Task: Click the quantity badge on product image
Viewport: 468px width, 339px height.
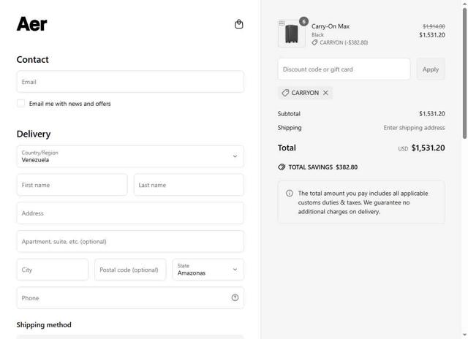Action: [x=303, y=21]
